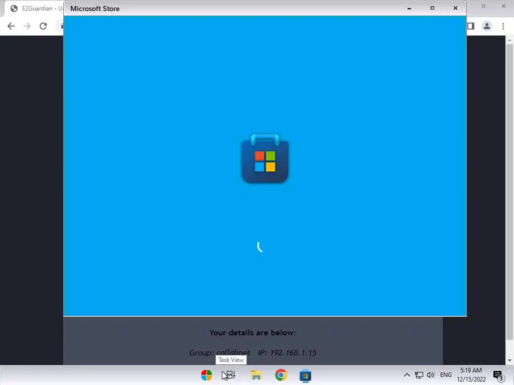
Task: Launch File Explorer from the taskbar
Action: (x=256, y=375)
